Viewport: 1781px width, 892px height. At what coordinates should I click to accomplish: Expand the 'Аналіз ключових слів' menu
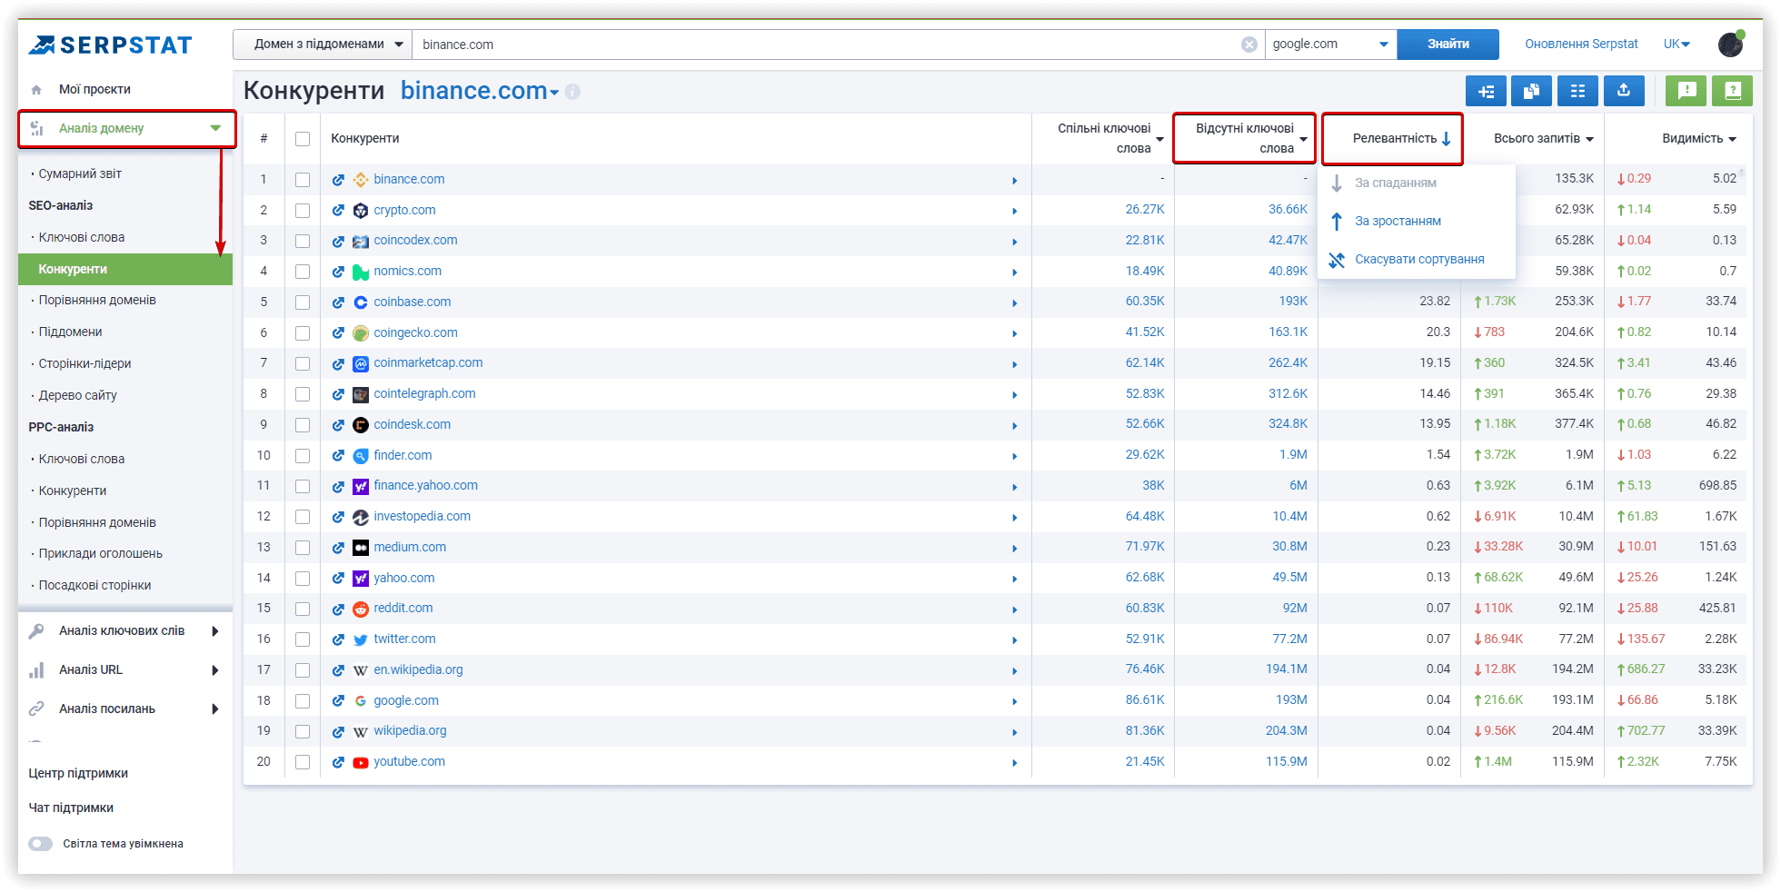(123, 631)
